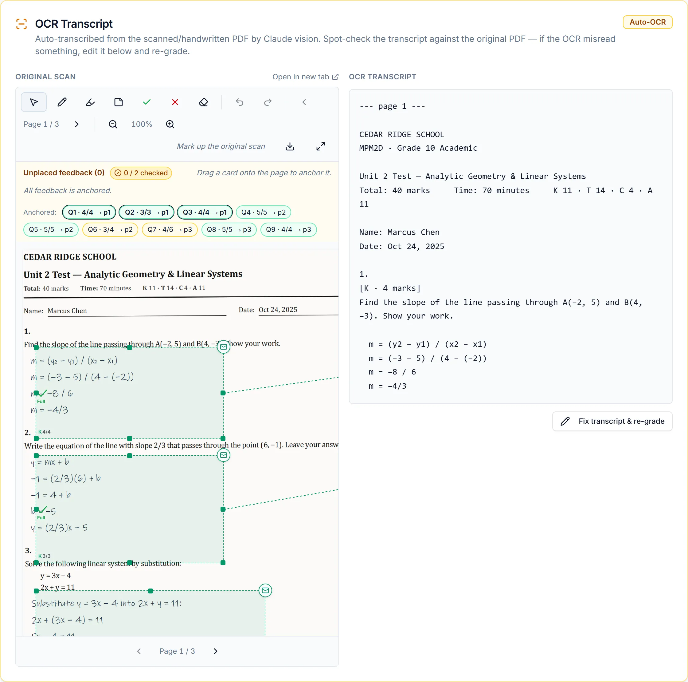Click the bottom 'Page 1 / 3' label

tap(177, 651)
